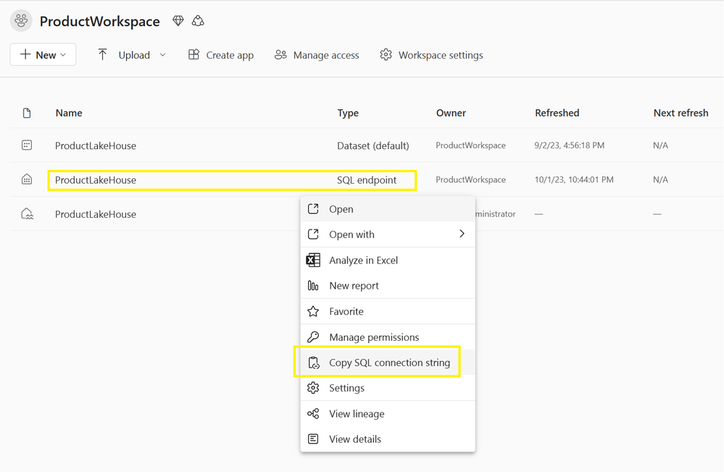The width and height of the screenshot is (724, 474).
Task: Click the key icon for Manage permissions
Action: click(x=313, y=337)
